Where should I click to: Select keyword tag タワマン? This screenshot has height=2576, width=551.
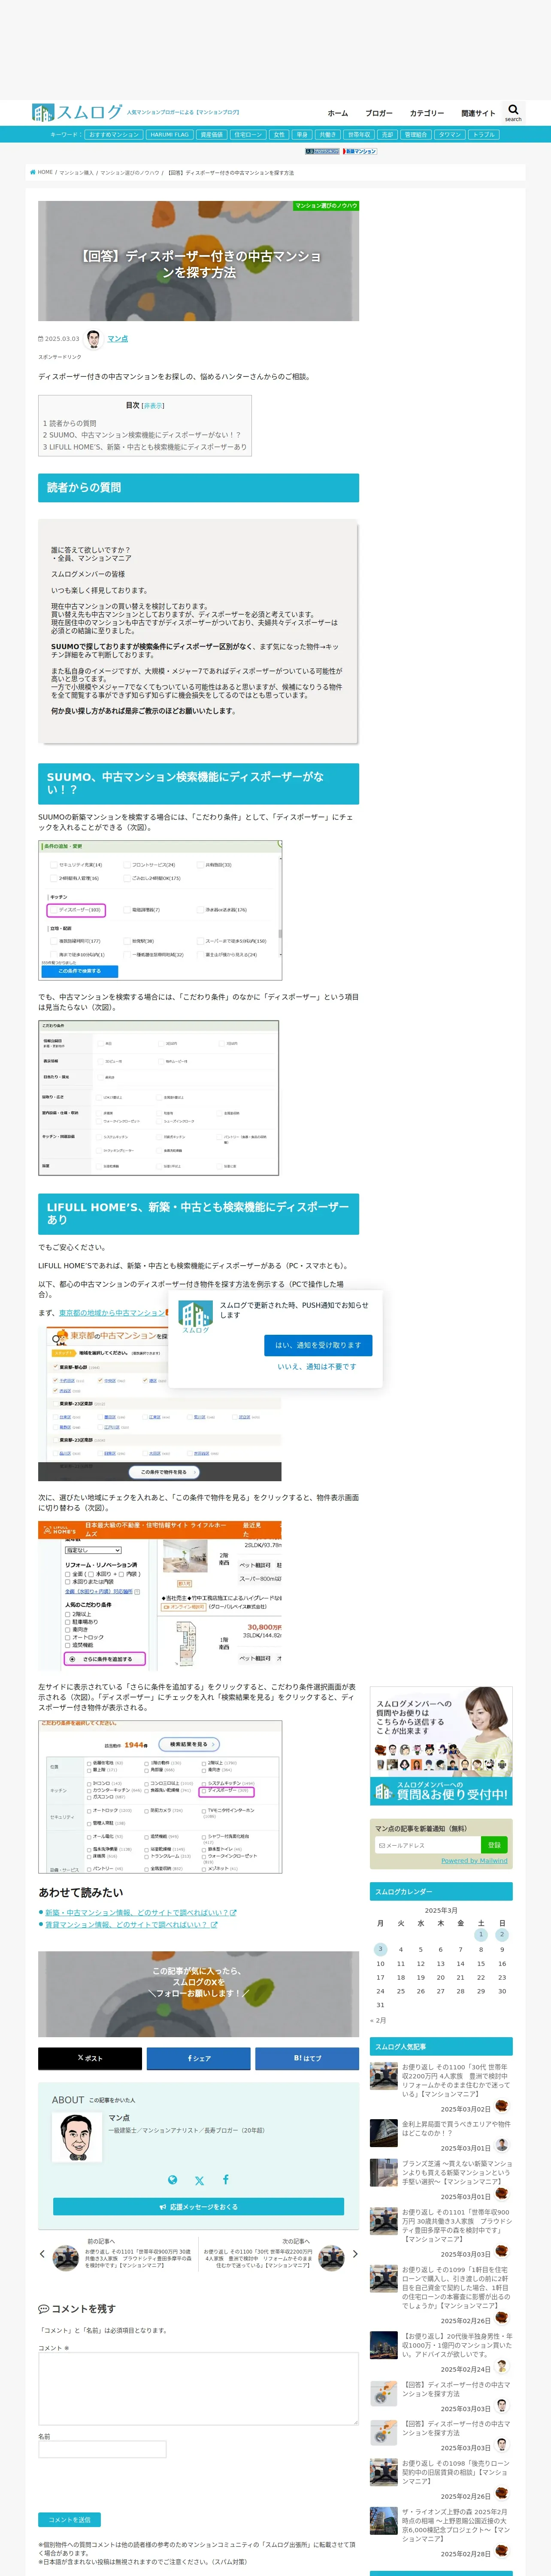(450, 134)
